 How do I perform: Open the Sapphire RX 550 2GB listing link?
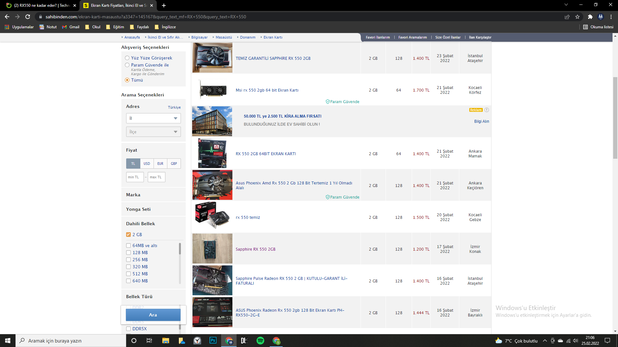pos(255,249)
